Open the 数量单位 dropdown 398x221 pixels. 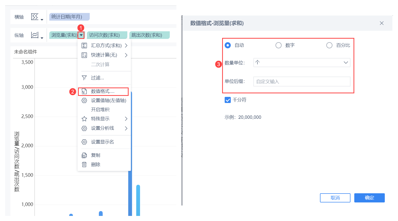[302, 63]
